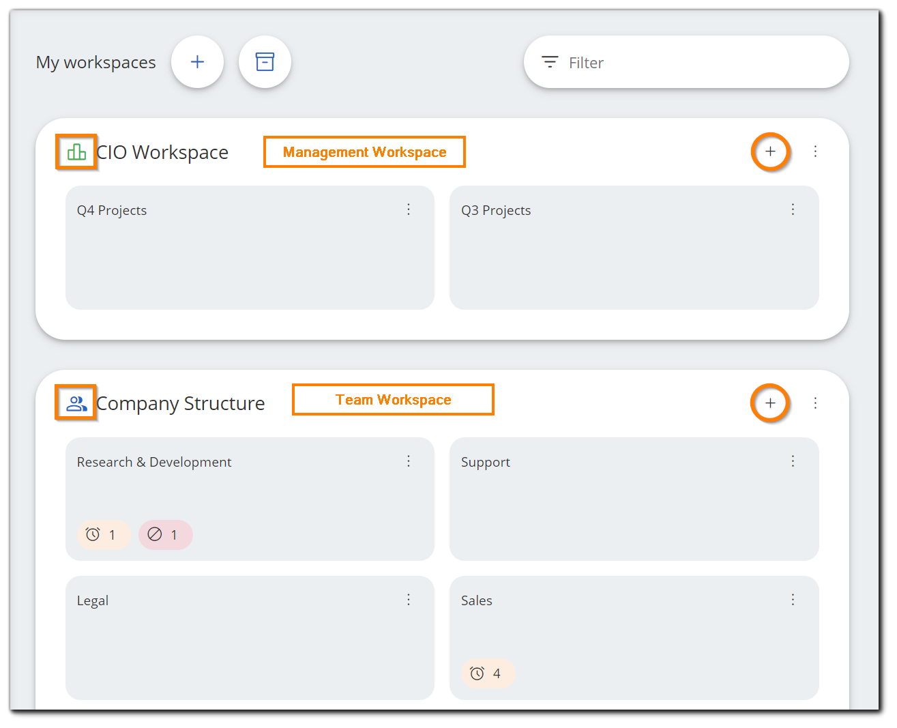Add a board to Company Structure
Image resolution: width=897 pixels, height=728 pixels.
[x=770, y=403]
